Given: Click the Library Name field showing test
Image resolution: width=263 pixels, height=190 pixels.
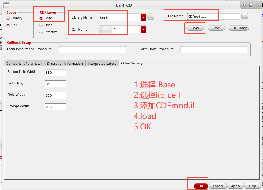Looking at the screenshot, I should (x=120, y=17).
